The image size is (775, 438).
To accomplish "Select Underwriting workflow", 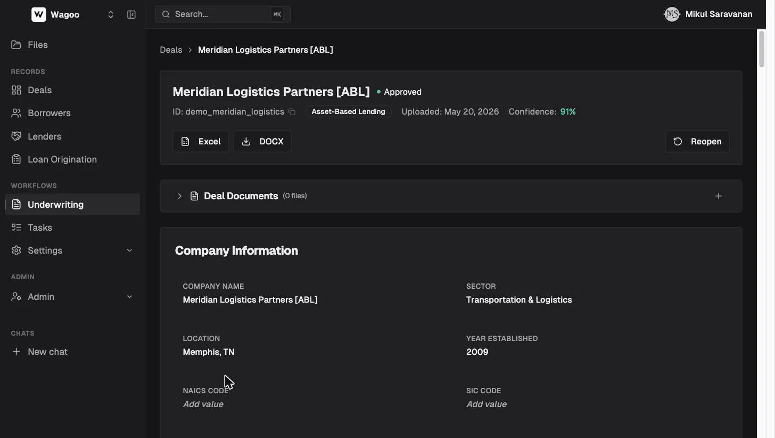I will (72, 205).
